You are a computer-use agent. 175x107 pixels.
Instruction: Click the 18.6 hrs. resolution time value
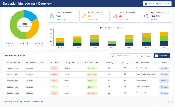[155, 16]
